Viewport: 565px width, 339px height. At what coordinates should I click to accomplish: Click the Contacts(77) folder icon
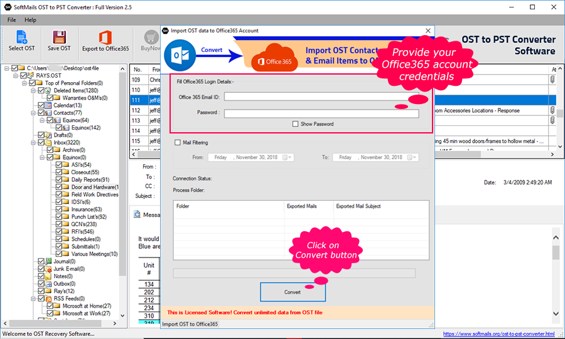point(48,113)
